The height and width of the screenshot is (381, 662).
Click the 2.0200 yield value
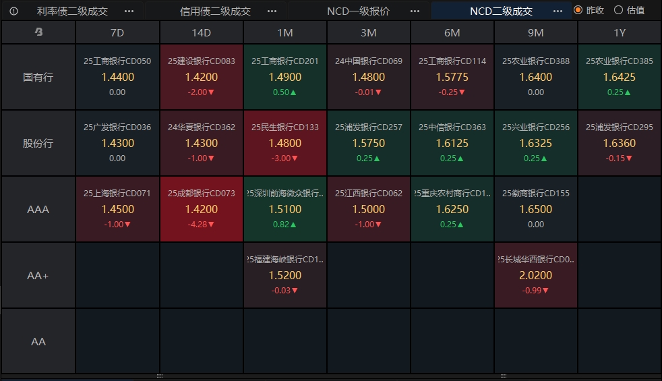tap(536, 275)
